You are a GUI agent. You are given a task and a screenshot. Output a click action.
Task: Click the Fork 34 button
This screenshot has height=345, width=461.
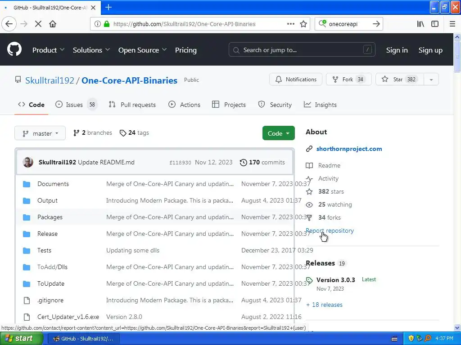click(348, 80)
